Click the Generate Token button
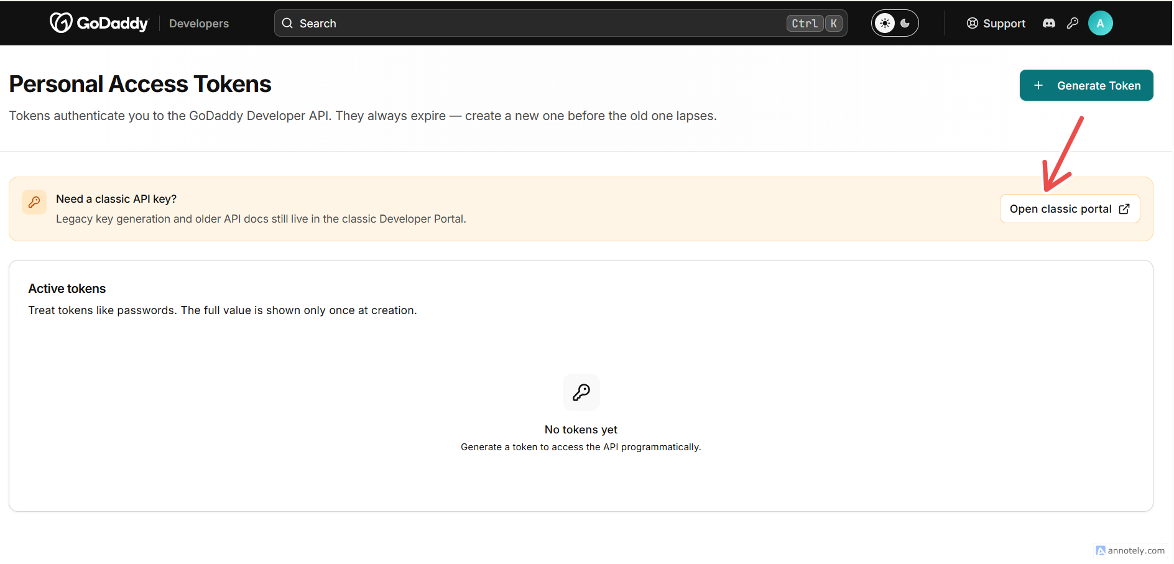 coord(1086,85)
